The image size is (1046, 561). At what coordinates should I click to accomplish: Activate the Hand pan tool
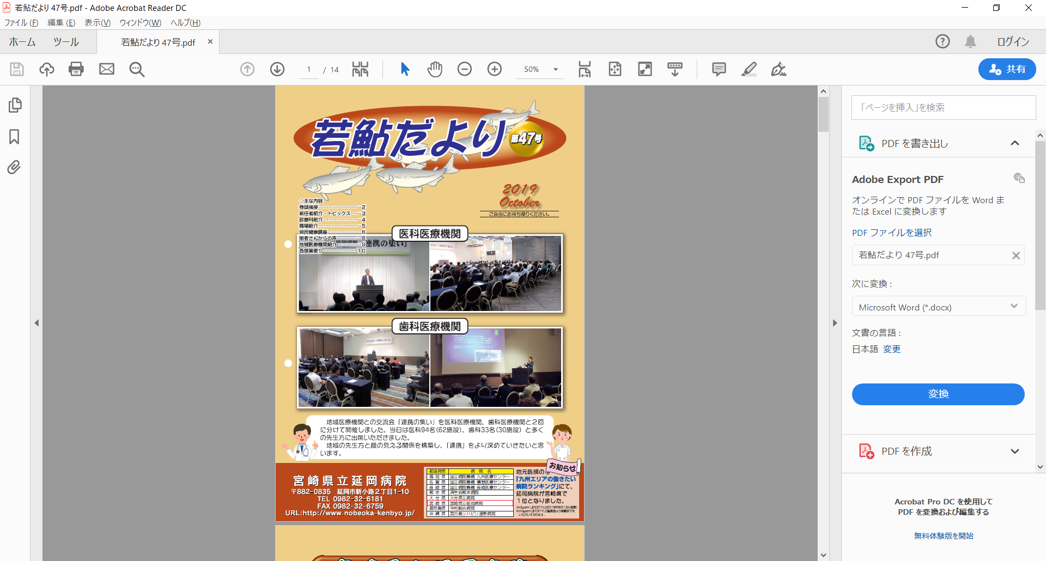click(x=435, y=69)
